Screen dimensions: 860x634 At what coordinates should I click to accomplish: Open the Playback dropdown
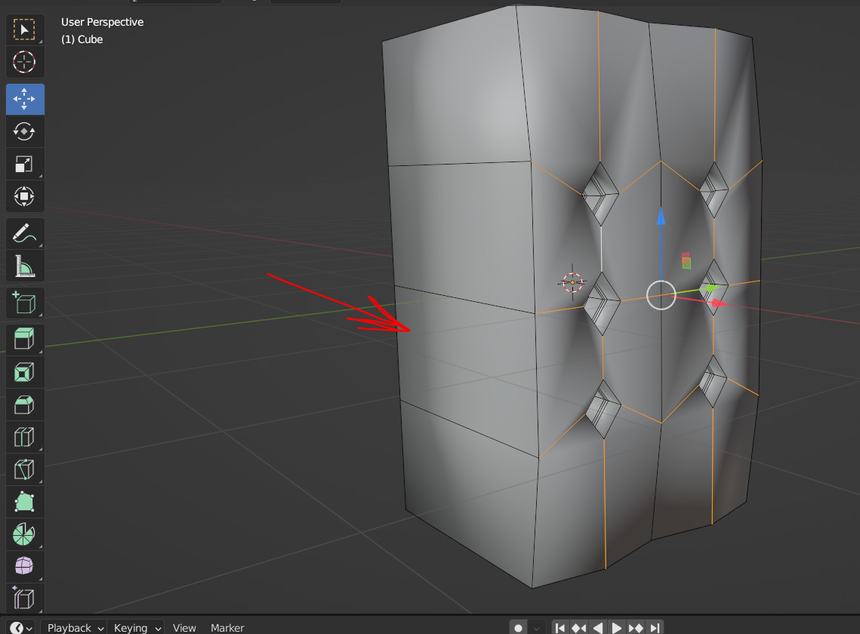[x=73, y=627]
